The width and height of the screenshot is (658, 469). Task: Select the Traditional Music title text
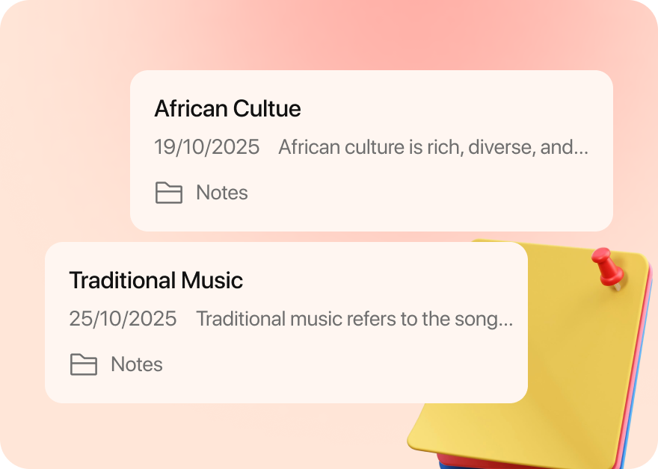tap(156, 281)
